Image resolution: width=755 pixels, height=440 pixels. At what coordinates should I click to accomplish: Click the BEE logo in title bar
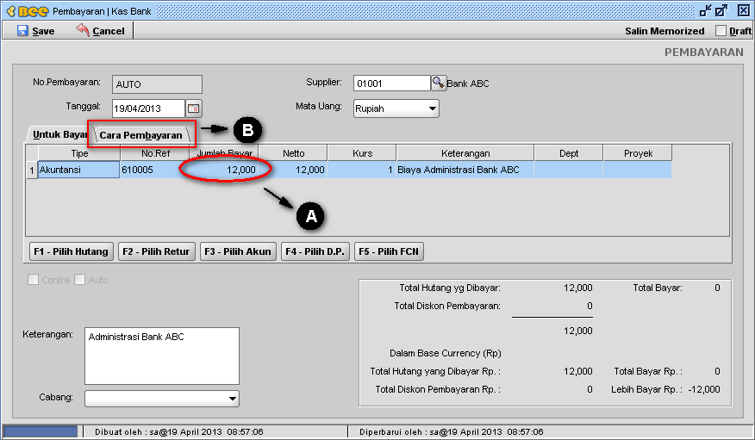click(28, 10)
